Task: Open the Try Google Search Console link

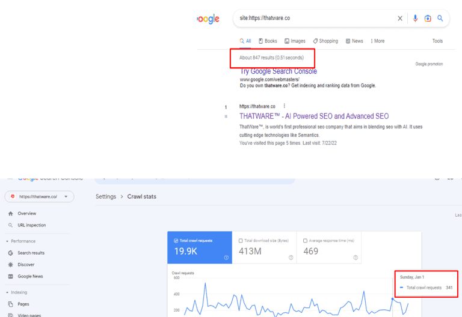Action: pos(279,71)
